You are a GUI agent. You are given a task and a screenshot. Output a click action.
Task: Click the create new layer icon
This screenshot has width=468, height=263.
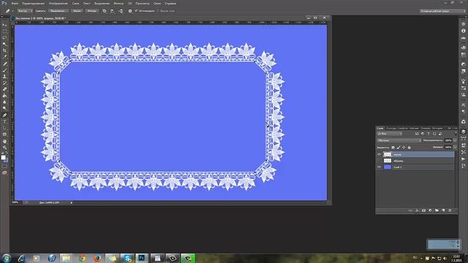pyautogui.click(x=443, y=210)
